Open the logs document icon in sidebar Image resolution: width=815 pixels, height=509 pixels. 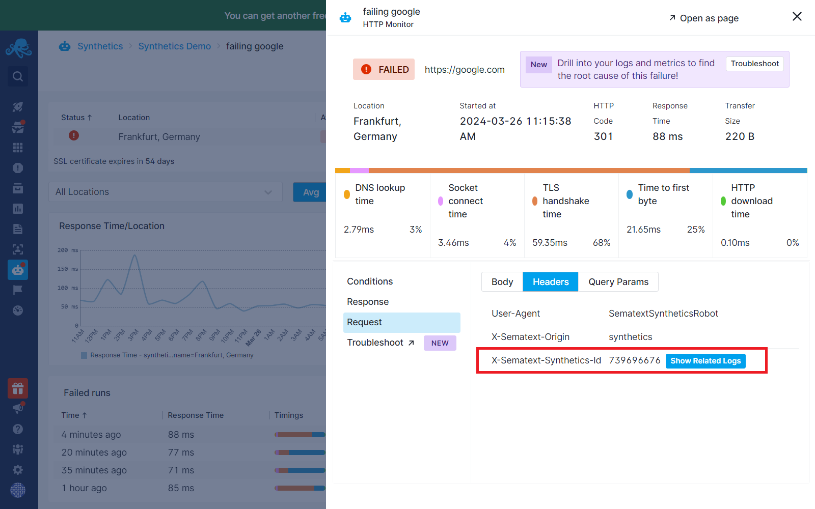click(x=18, y=229)
